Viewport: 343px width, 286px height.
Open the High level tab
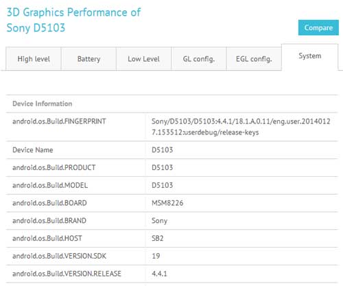pyautogui.click(x=34, y=59)
